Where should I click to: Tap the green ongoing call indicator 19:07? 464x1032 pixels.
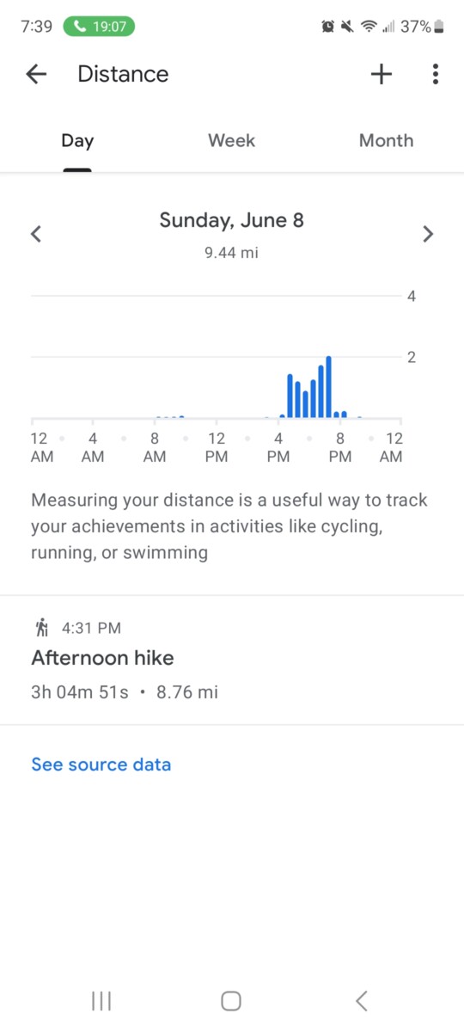(x=99, y=27)
